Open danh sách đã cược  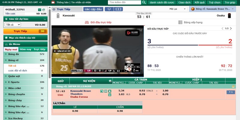(162, 2)
